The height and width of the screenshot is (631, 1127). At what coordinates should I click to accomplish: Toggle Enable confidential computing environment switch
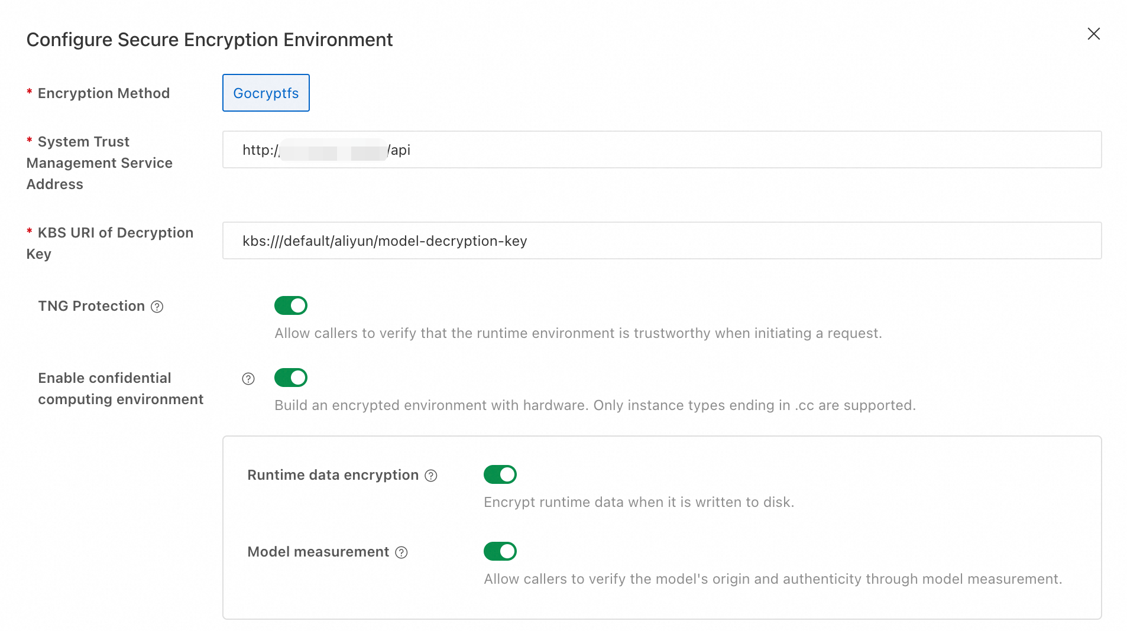[290, 378]
